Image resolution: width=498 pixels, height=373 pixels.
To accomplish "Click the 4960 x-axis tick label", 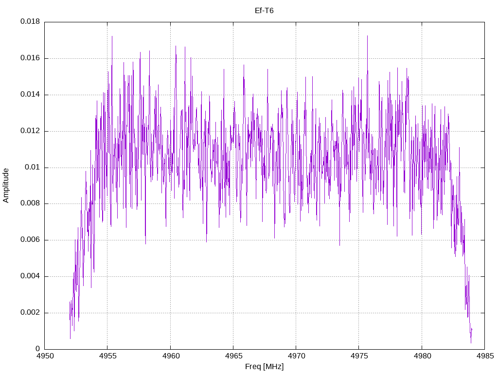I will pyautogui.click(x=171, y=356).
